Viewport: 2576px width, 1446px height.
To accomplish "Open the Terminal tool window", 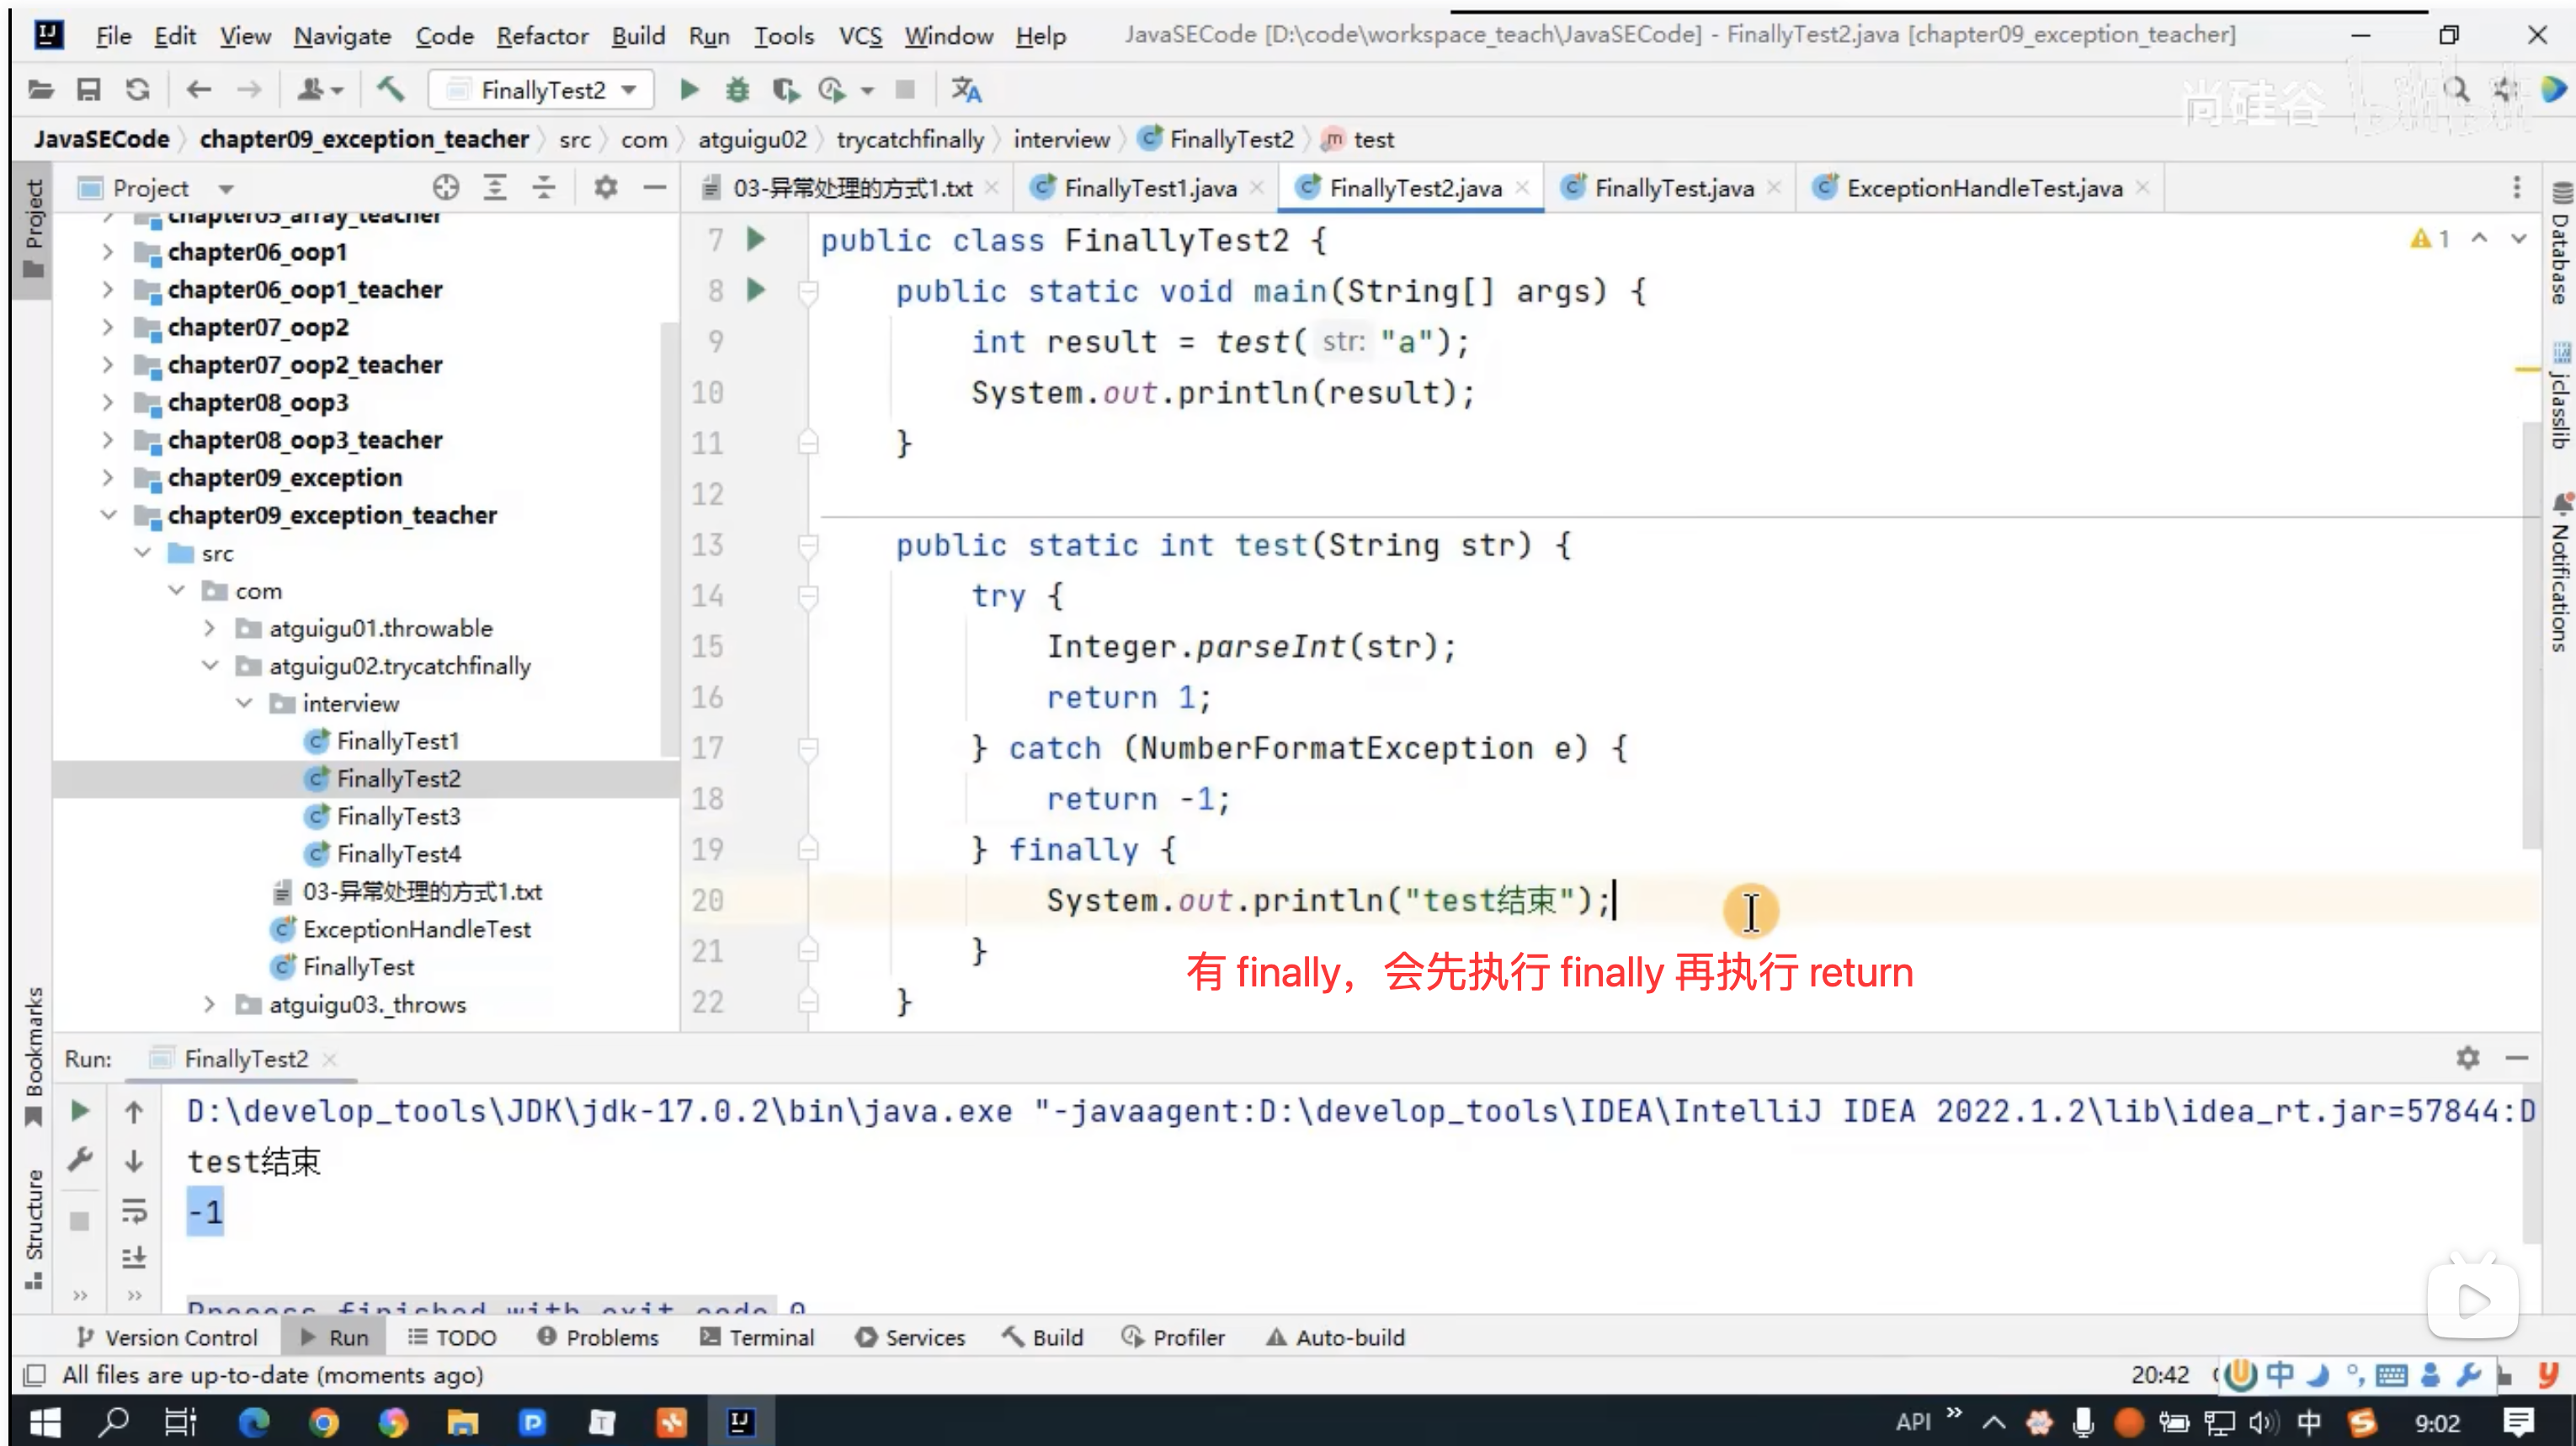I will (x=758, y=1337).
